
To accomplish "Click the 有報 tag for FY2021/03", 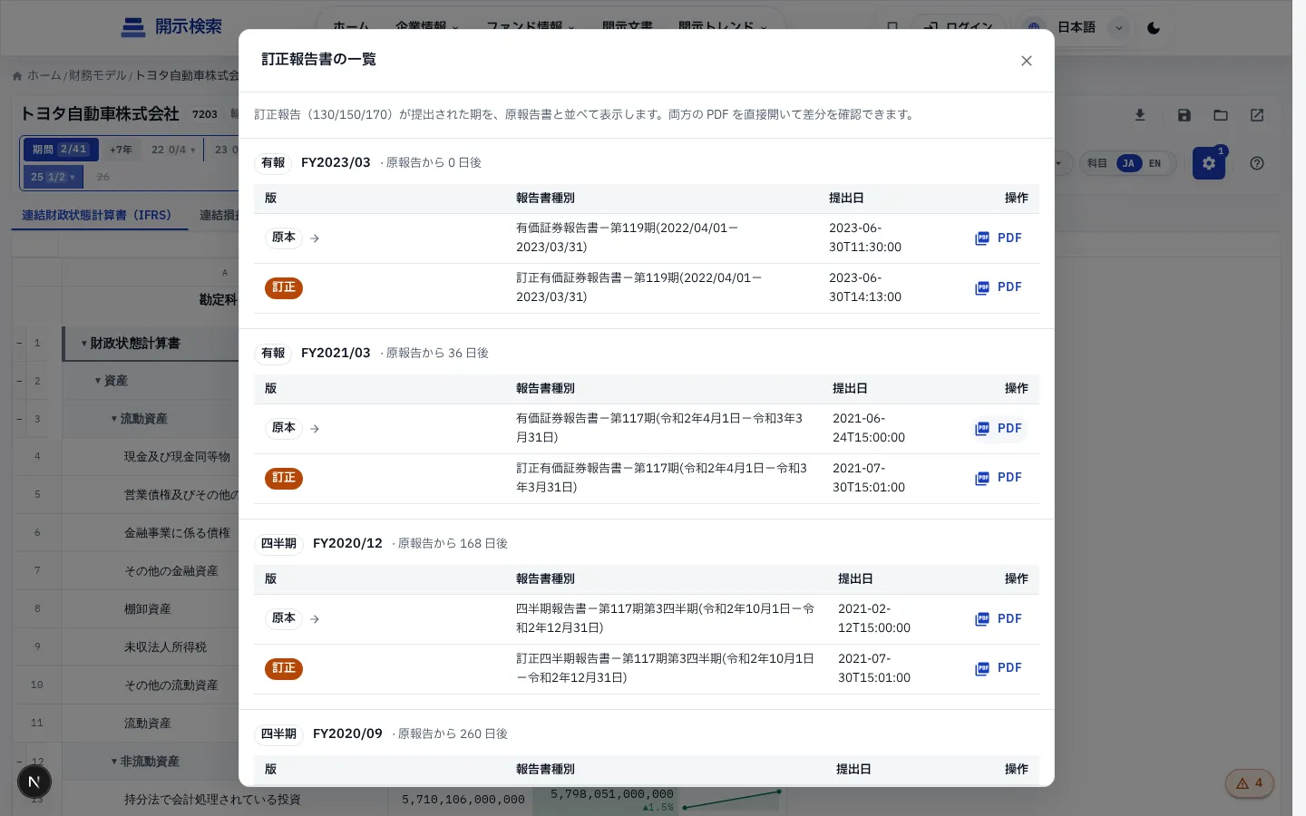I will coord(273,354).
